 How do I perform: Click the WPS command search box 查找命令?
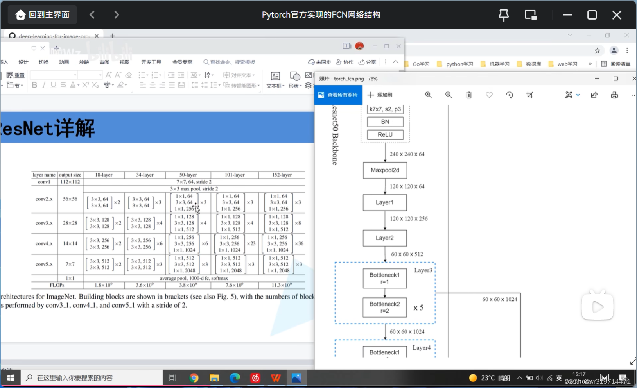pyautogui.click(x=230, y=62)
